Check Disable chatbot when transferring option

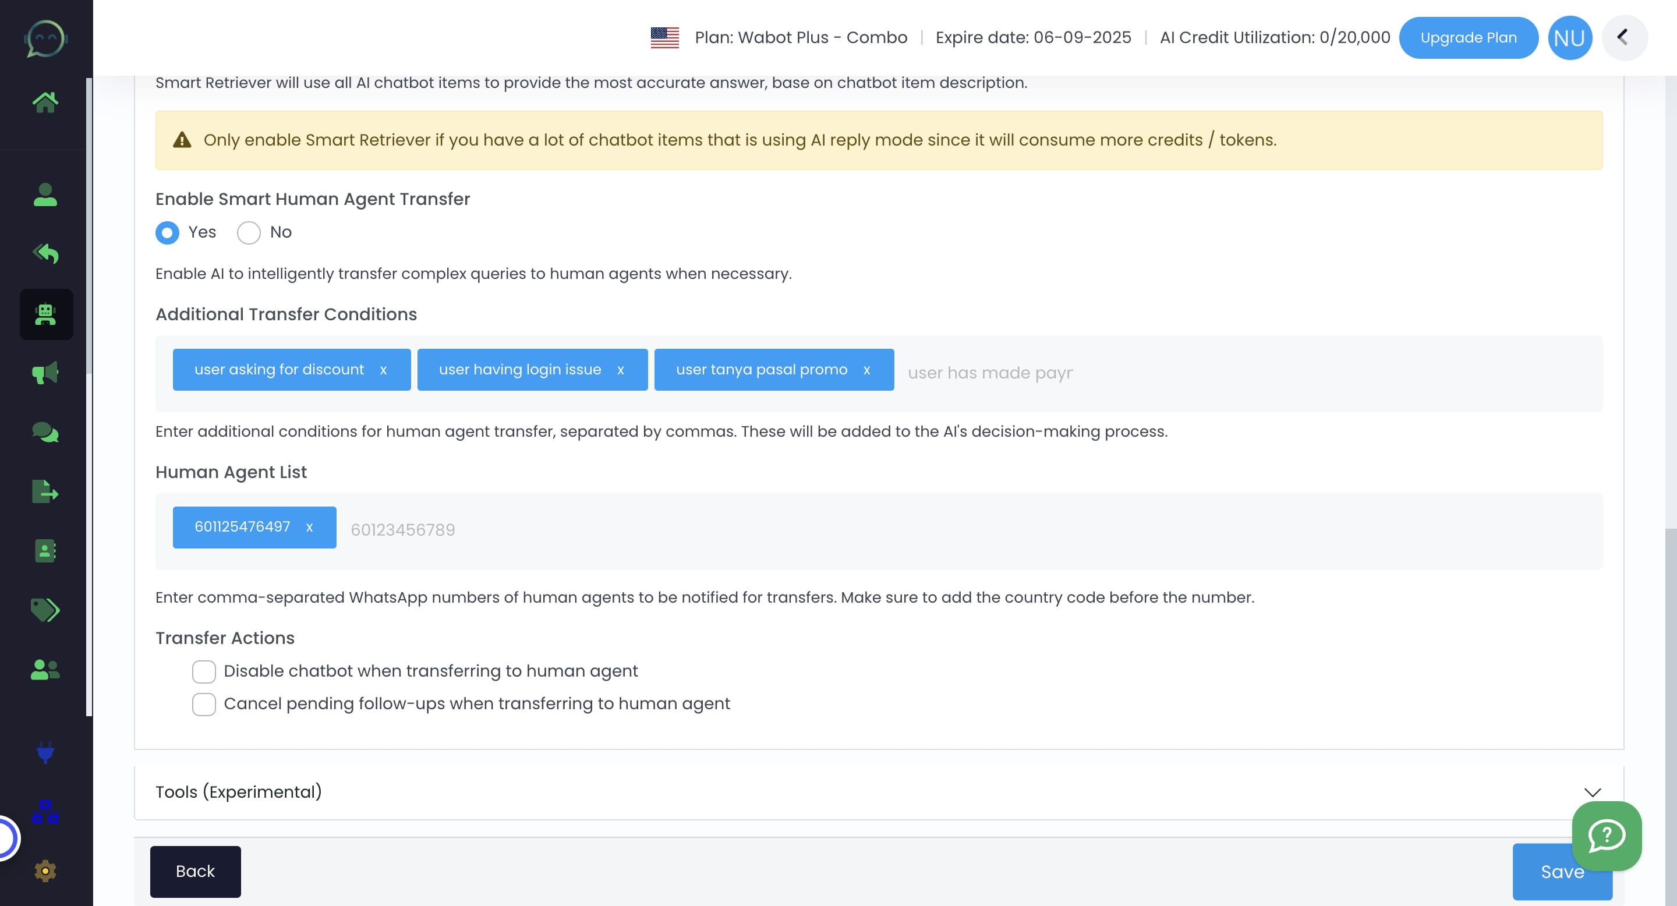click(x=204, y=672)
